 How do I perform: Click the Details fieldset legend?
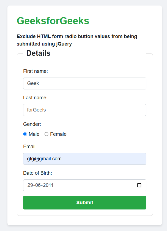(x=38, y=53)
